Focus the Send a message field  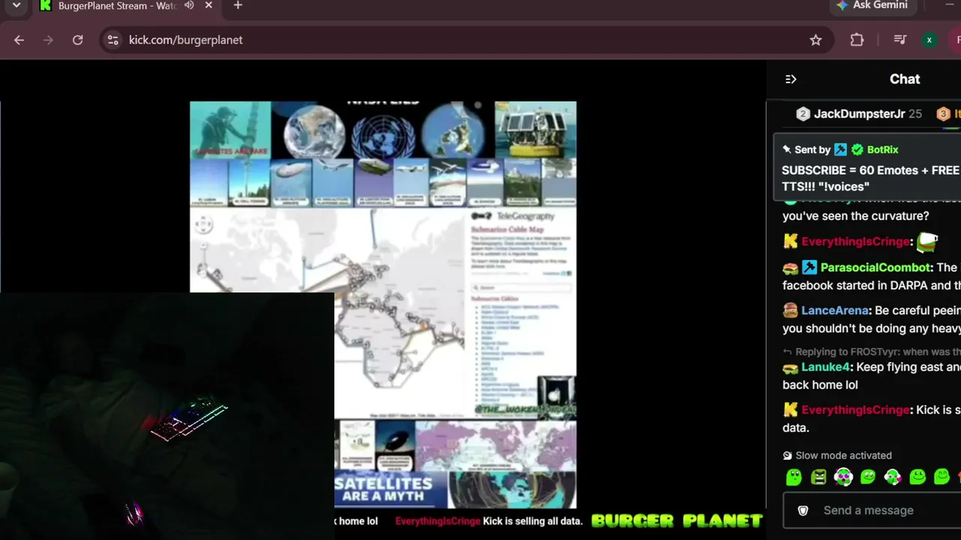872,510
